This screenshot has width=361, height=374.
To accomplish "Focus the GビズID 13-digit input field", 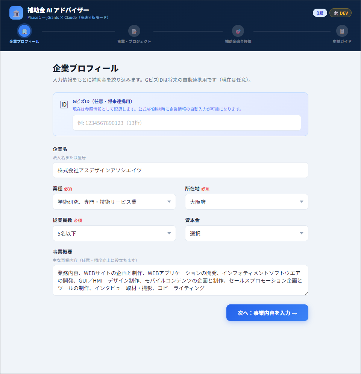I will click(x=187, y=123).
